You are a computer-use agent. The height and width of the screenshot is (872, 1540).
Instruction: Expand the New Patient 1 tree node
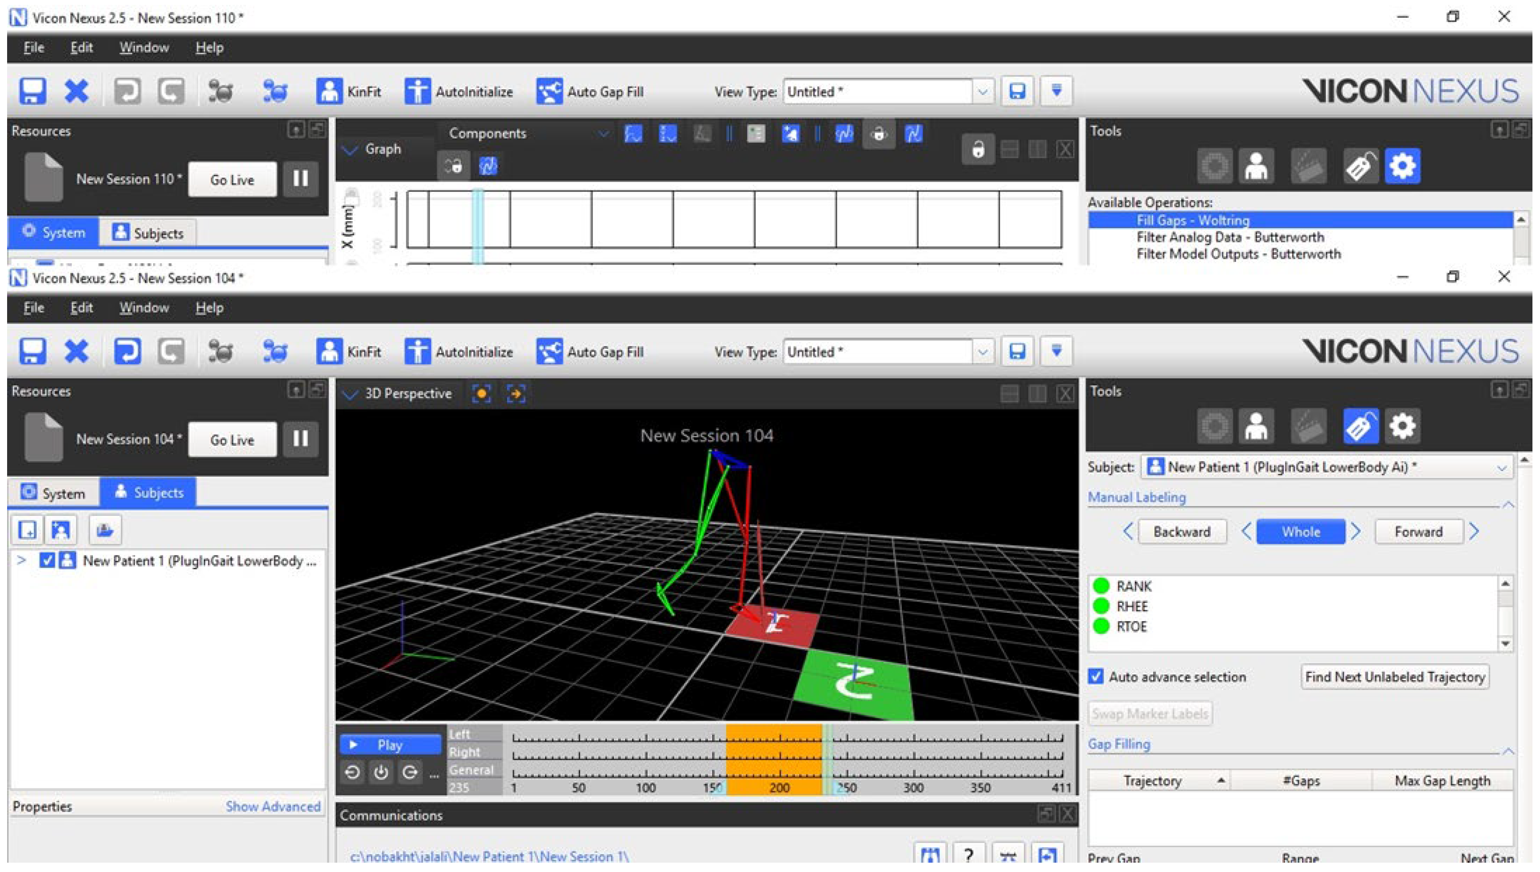point(22,561)
